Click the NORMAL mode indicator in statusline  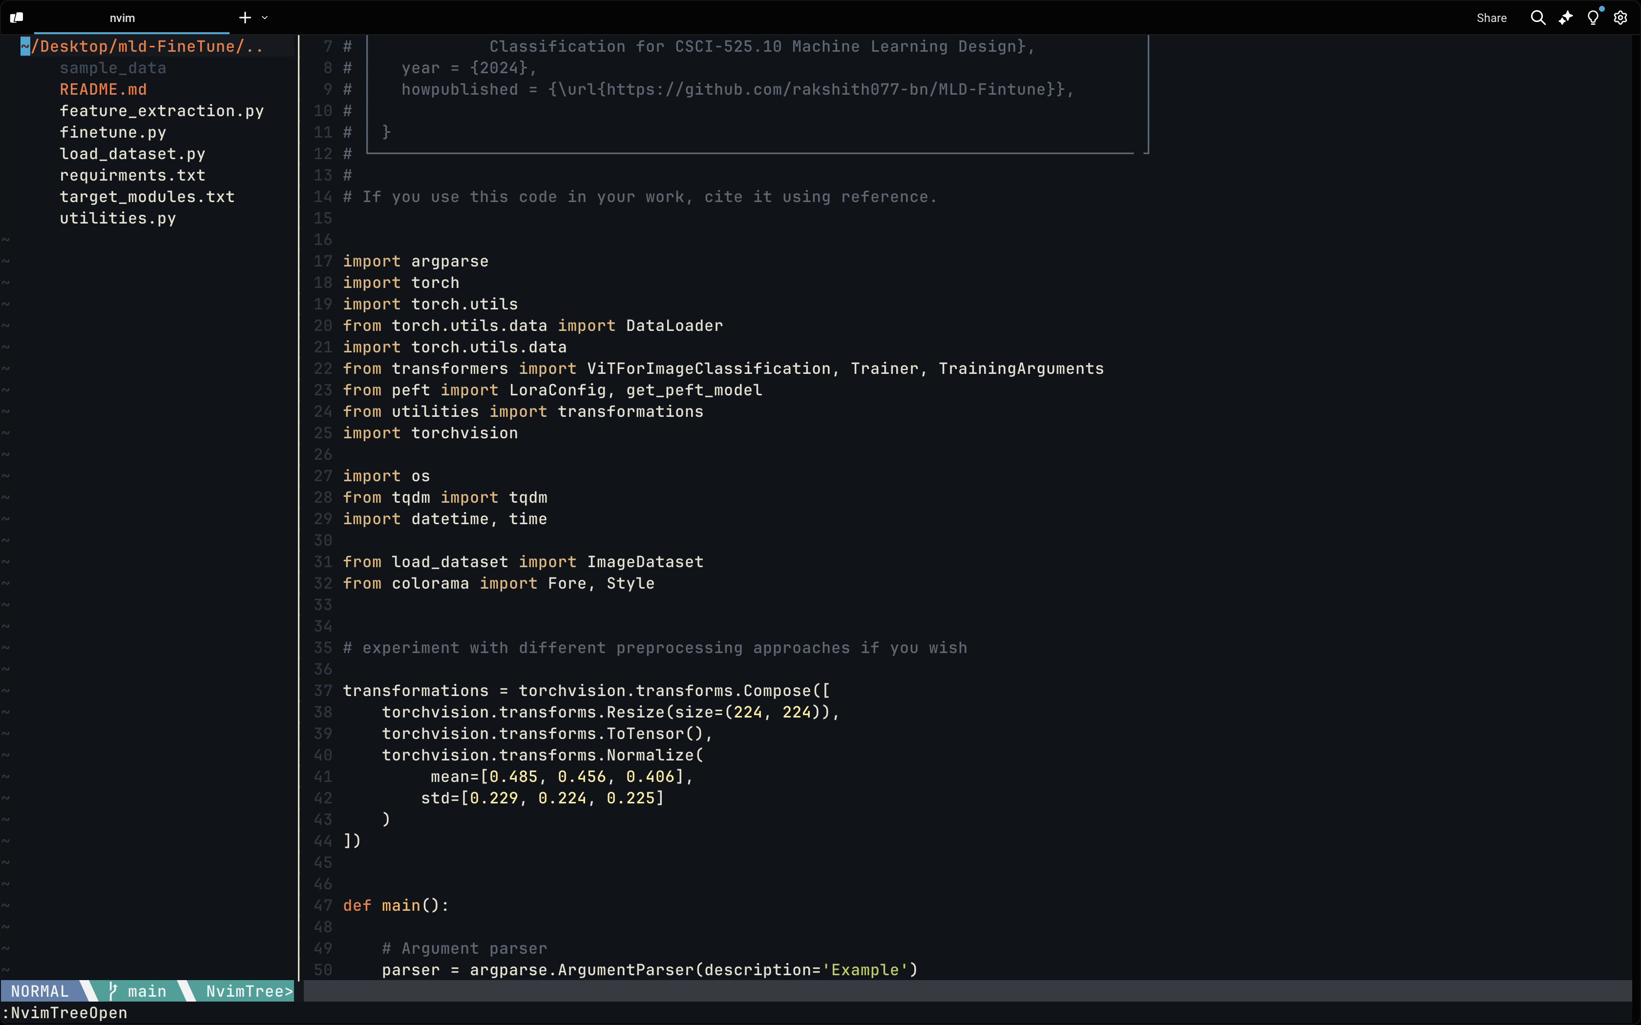click(40, 991)
